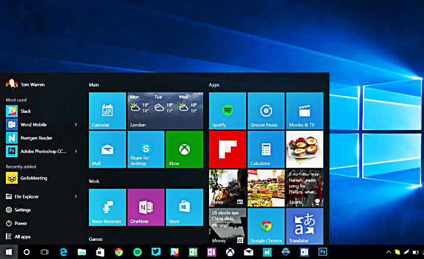Click the Nextgen Reader icon on the taskbar

tap(267, 252)
